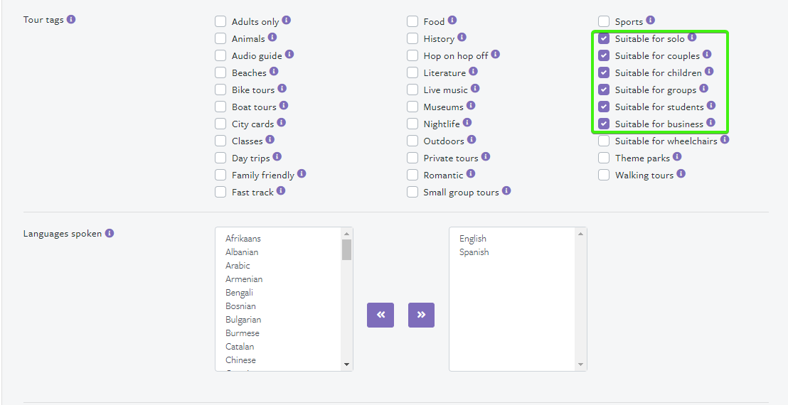Uncheck Suitable for business tag
Image resolution: width=788 pixels, height=405 pixels.
[x=604, y=124]
